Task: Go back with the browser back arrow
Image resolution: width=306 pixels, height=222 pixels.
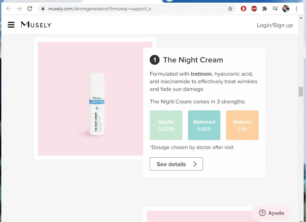Action: (9, 9)
